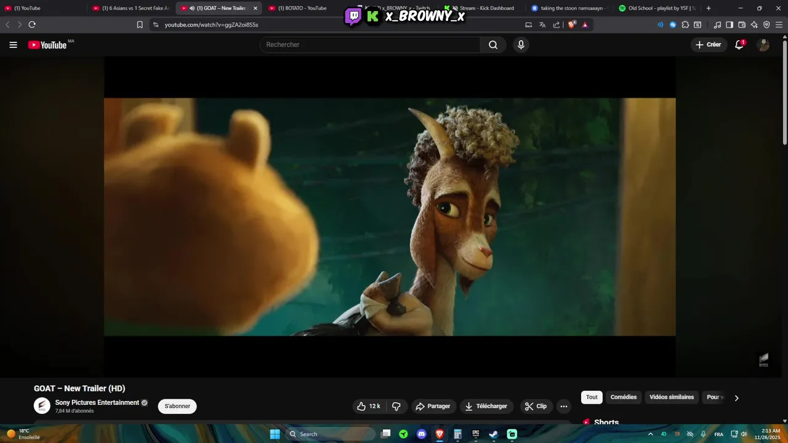Screen dimensions: 788x443
Task: Open the Shazam extension icon
Action: [673, 25]
